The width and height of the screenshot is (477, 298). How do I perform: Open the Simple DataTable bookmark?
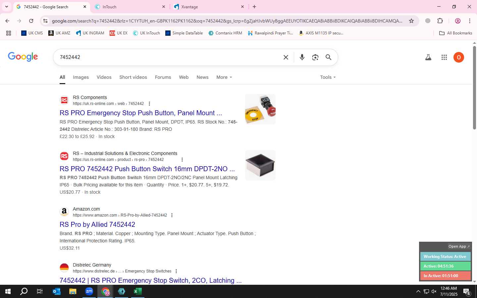[x=184, y=33]
